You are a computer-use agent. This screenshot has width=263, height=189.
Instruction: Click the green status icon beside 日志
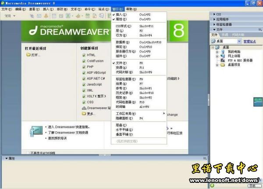(x=212, y=185)
